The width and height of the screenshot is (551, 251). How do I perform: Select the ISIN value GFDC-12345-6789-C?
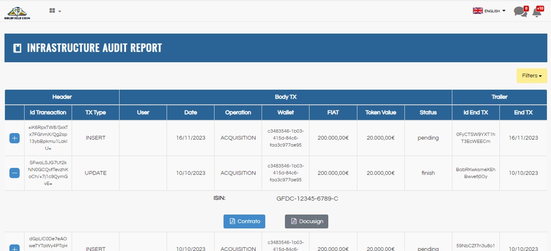[x=307, y=199]
